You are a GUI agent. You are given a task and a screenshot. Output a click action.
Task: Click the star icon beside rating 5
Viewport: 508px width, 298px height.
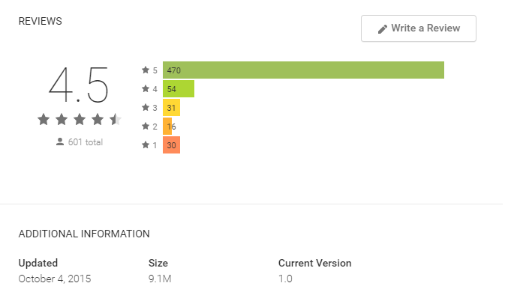(x=147, y=70)
